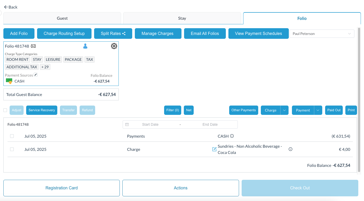Screen dimensions: 364x201
Task: Click the info icon next to CASH payment
Action: [x=232, y=136]
